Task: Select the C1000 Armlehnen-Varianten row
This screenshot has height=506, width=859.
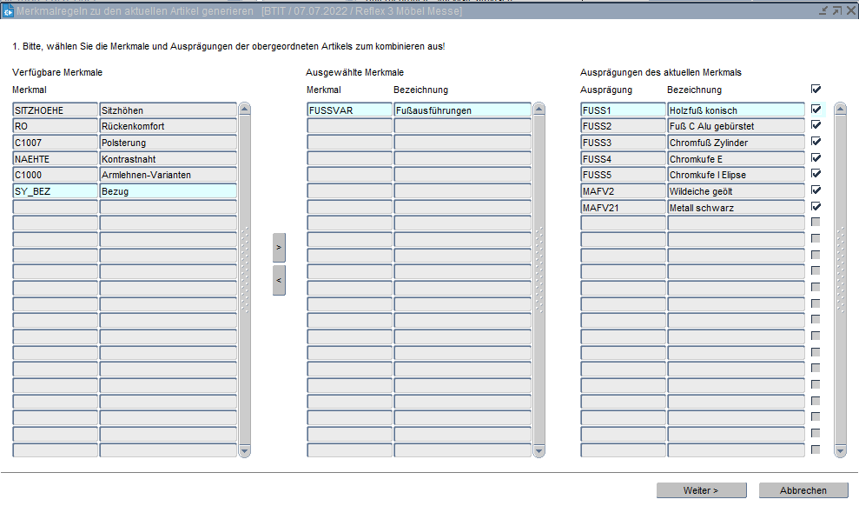Action: coord(56,175)
